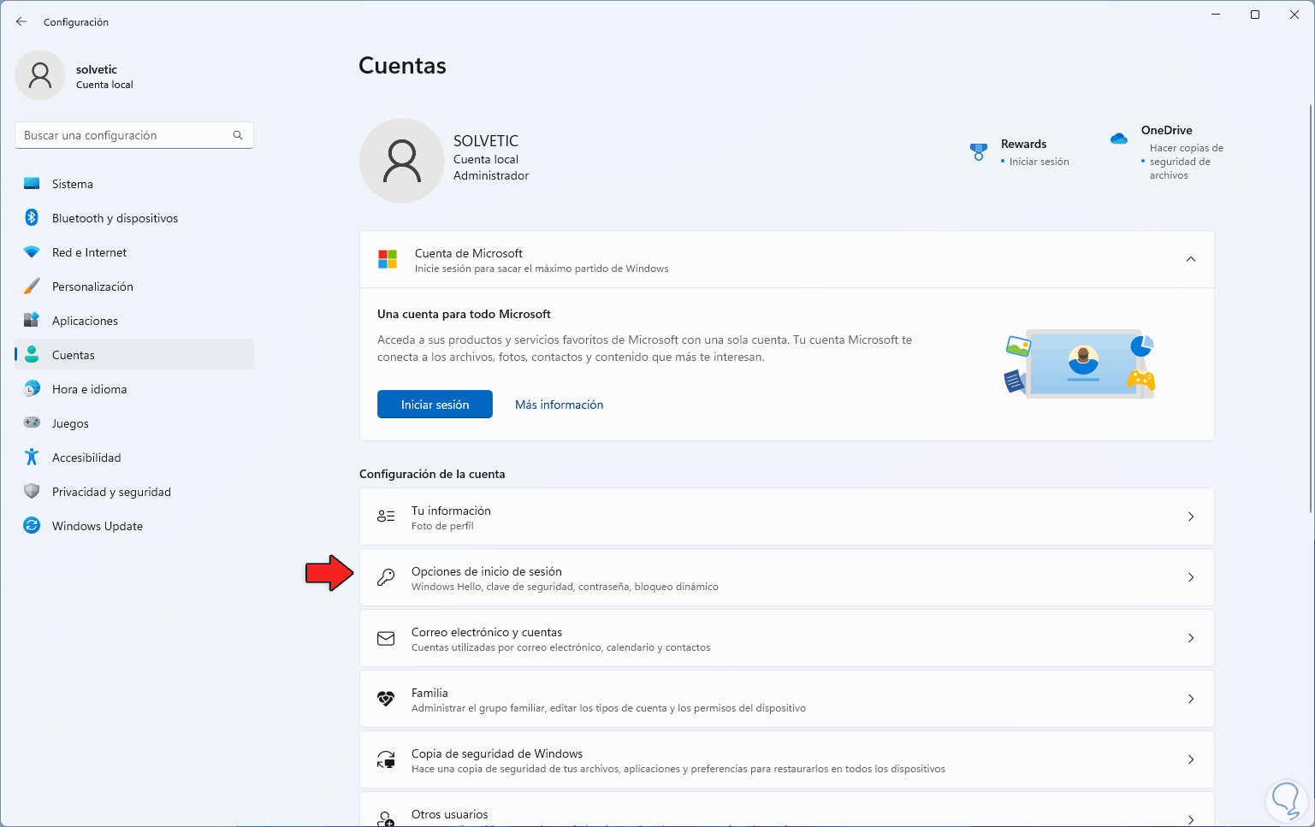The height and width of the screenshot is (827, 1315).
Task: Maximize the Configuración window
Action: coord(1255,15)
